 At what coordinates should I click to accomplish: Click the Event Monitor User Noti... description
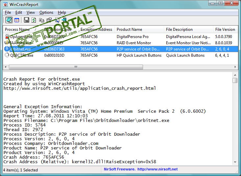[188, 43]
